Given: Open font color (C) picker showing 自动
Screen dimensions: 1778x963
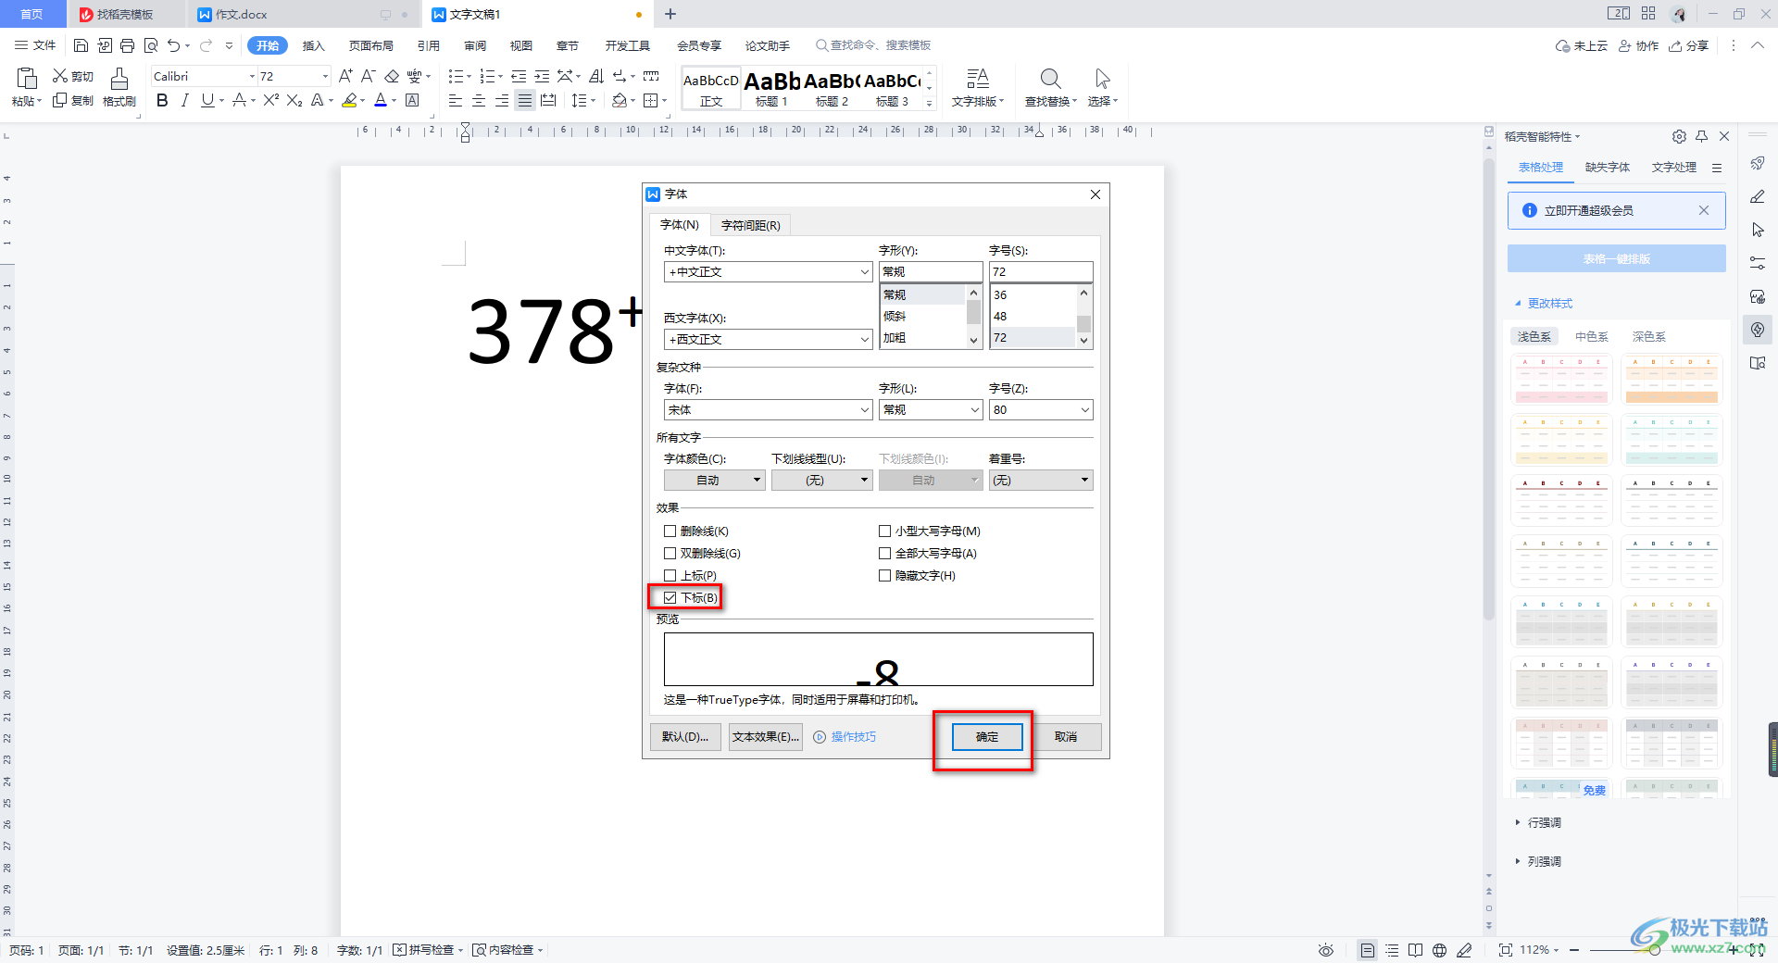Looking at the screenshot, I should click(714, 481).
